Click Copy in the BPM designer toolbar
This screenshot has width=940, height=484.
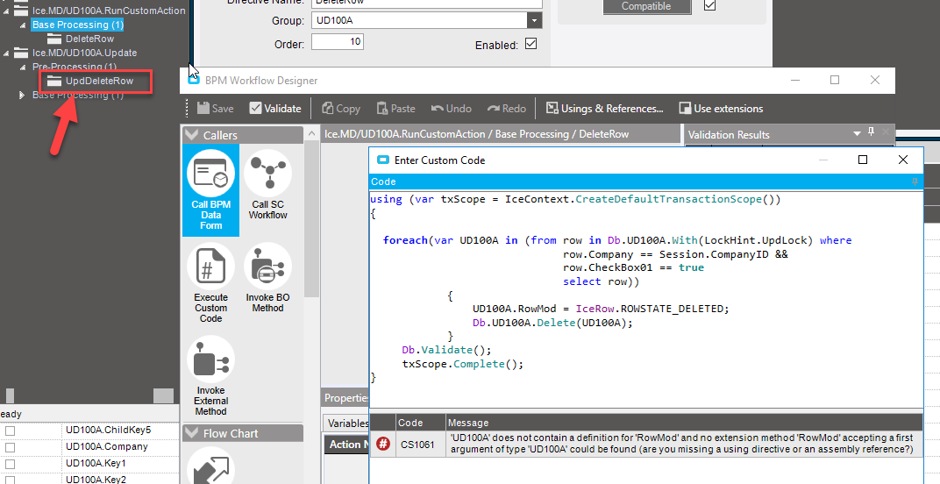340,108
